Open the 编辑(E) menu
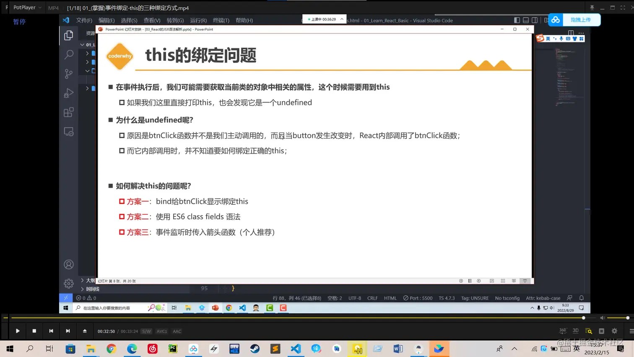This screenshot has height=357, width=634. click(107, 20)
